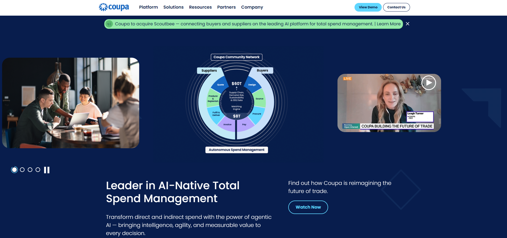The image size is (507, 238).
Task: Select the second carousel slide dot
Action: [22, 170]
